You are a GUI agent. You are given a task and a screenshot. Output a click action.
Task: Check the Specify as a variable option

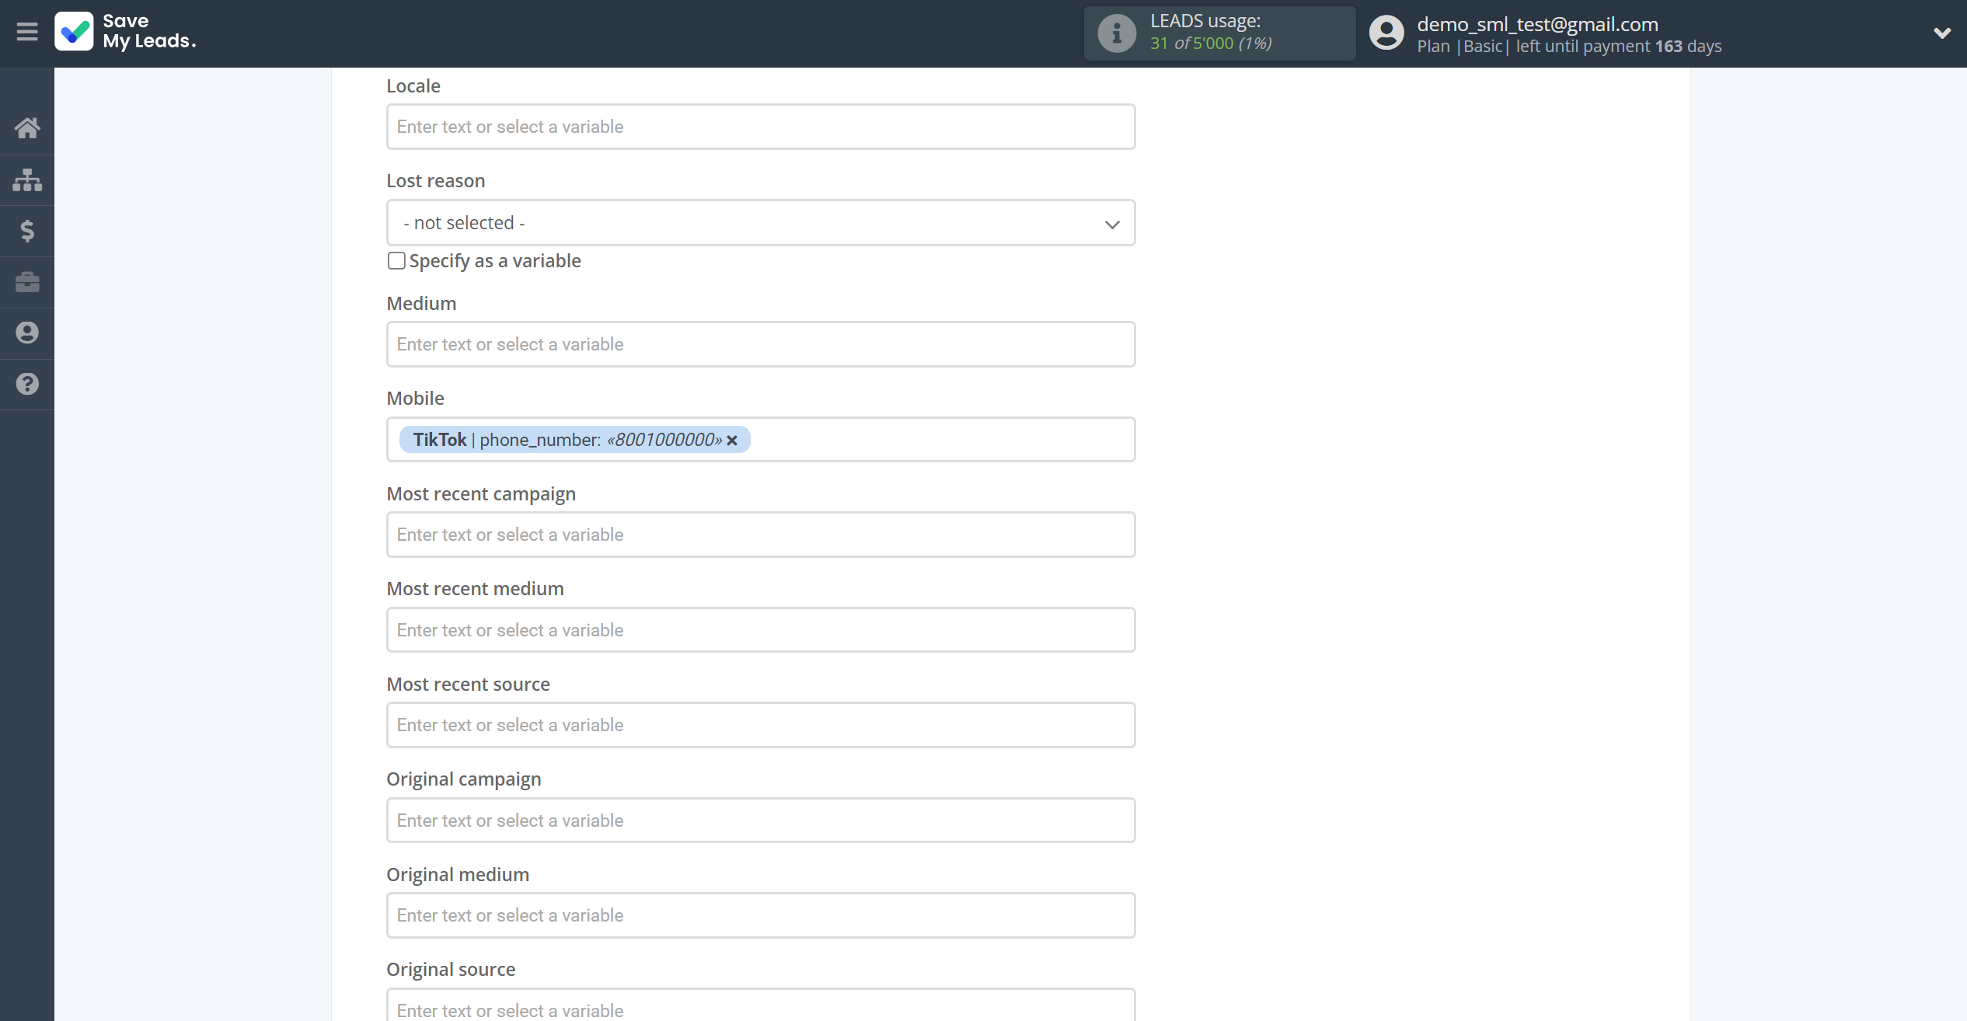pyautogui.click(x=396, y=260)
